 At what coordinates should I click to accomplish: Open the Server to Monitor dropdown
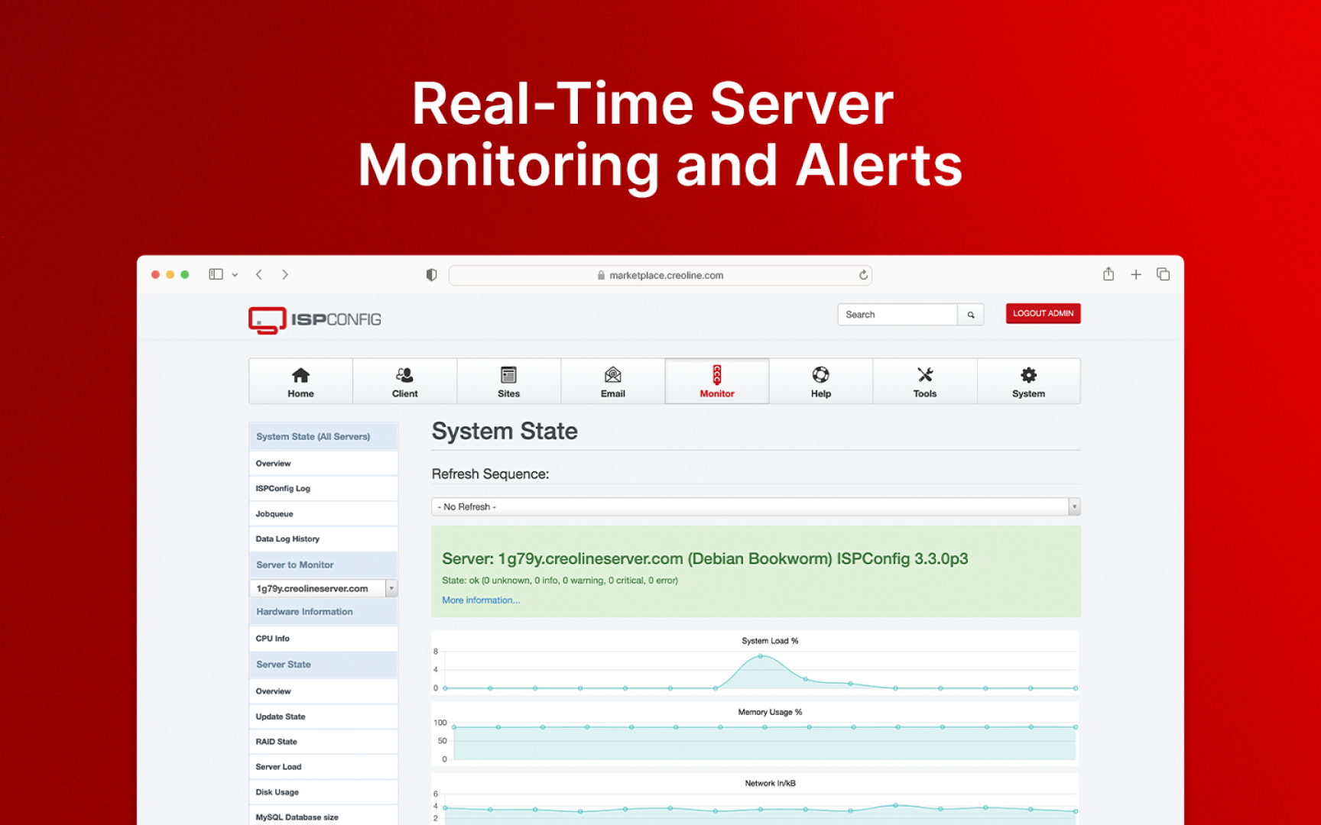coord(391,588)
